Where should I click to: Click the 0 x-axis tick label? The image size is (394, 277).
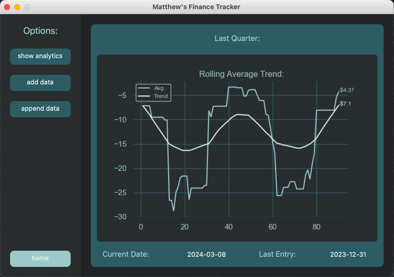coord(141,227)
